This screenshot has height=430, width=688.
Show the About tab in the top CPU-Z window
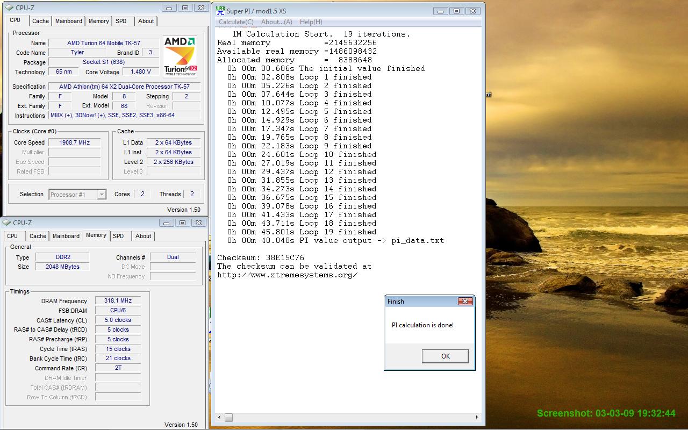pyautogui.click(x=146, y=21)
